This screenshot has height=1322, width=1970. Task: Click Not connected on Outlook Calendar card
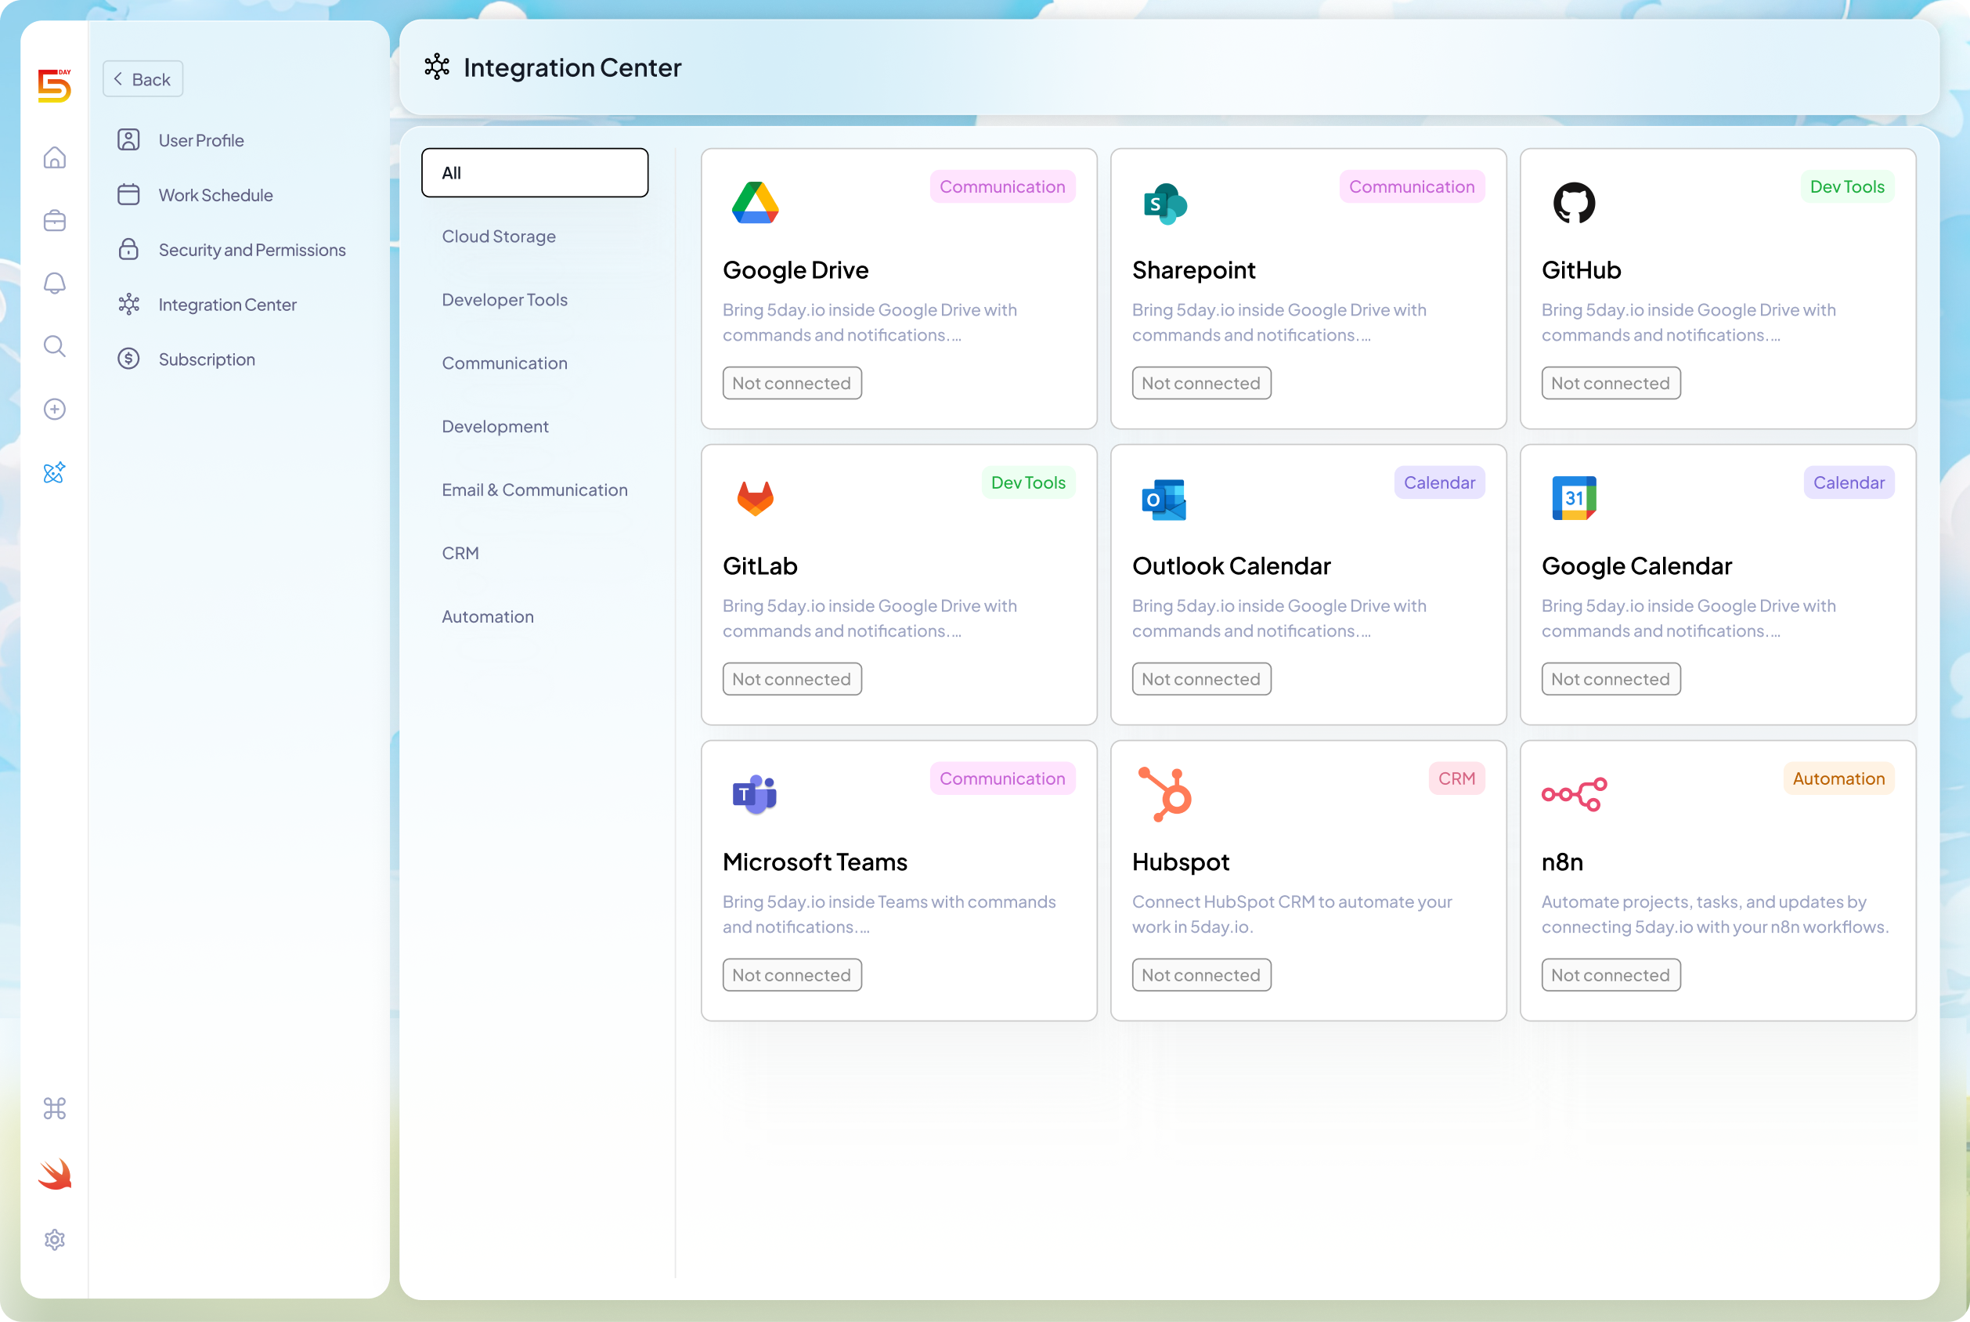[1201, 679]
